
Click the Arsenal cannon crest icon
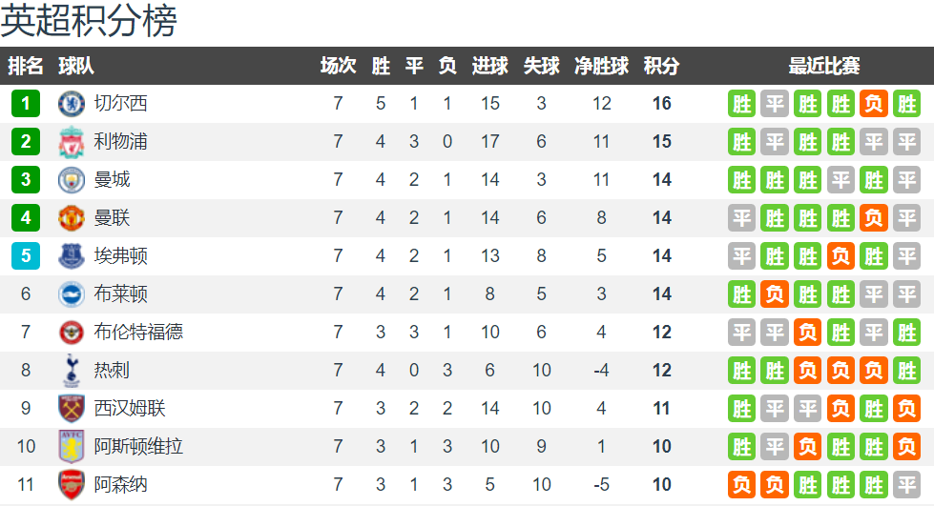[72, 485]
